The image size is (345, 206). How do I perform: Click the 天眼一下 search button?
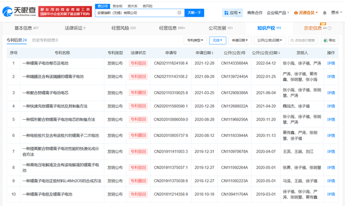click(194, 13)
